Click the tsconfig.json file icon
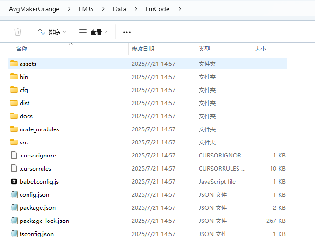Viewport: 315px width, 250px height. [x=14, y=234]
